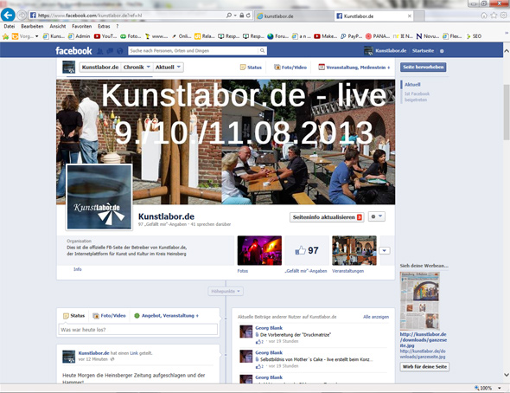Open the favorites star icon at top right
The height and width of the screenshot is (393, 510).
tap(494, 16)
